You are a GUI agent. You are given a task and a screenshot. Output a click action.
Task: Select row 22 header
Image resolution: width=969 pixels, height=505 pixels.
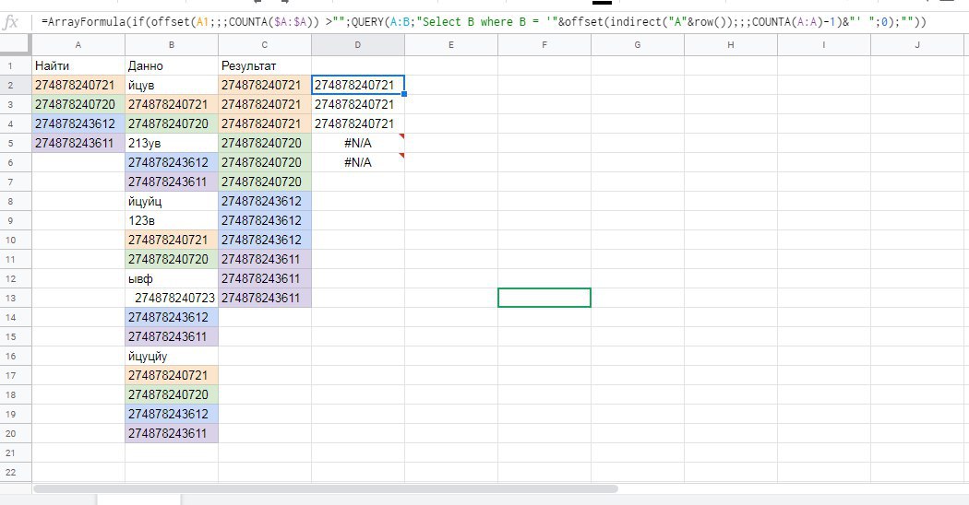point(16,472)
